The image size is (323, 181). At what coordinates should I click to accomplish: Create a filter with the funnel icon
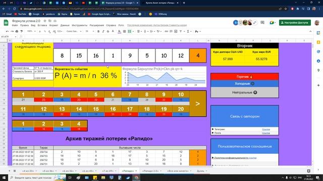click(x=181, y=31)
